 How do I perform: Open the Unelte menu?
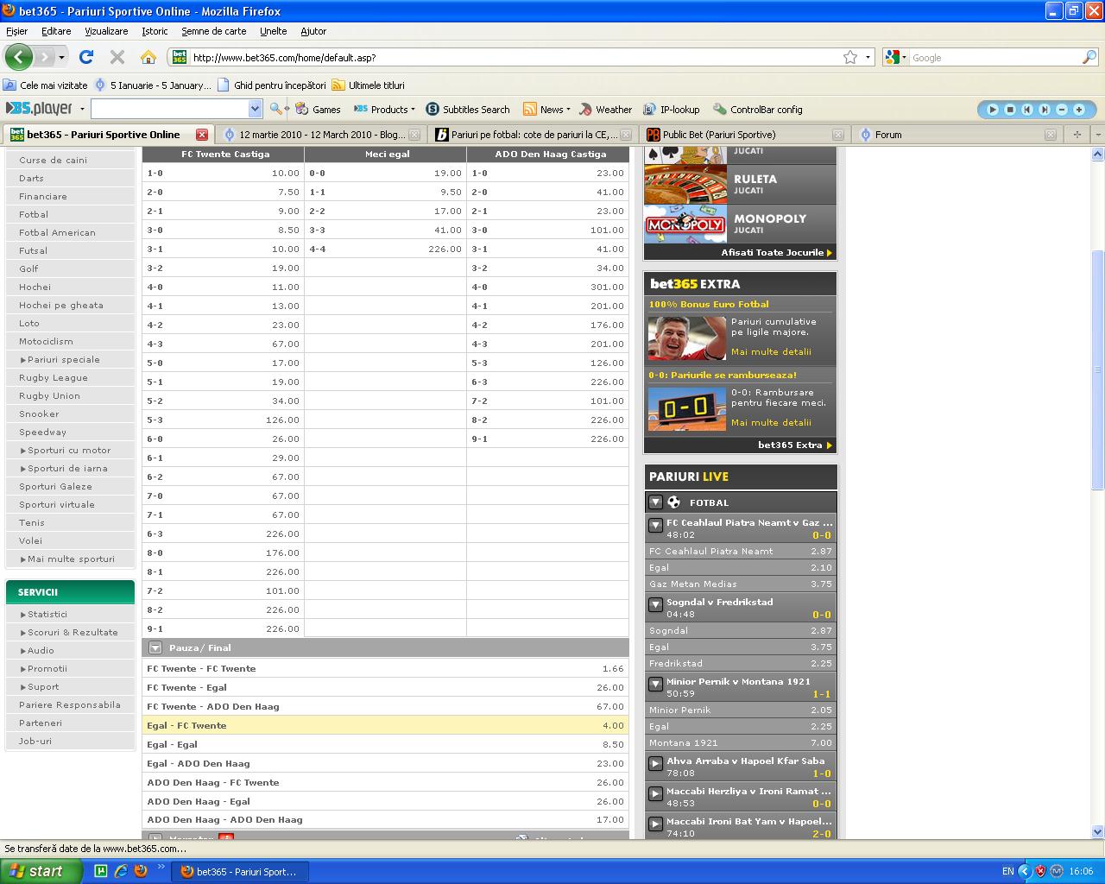click(x=273, y=31)
